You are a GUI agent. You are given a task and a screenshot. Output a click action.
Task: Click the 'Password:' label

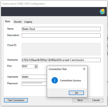13,83
